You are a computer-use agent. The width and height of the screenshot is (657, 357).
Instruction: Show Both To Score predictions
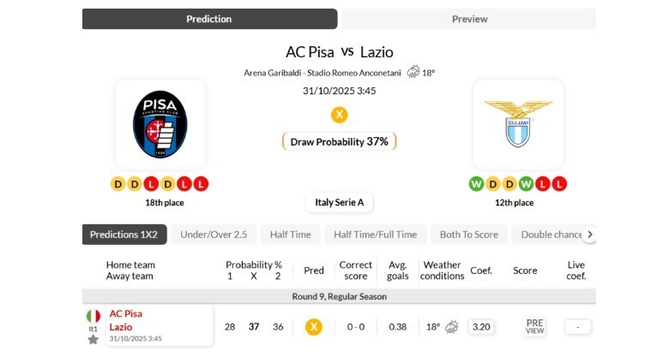coord(468,235)
